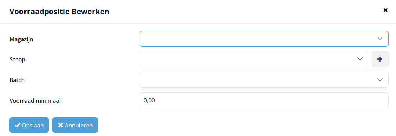This screenshot has width=396, height=136.
Task: Add a new Schap with plus icon
Action: click(x=380, y=59)
